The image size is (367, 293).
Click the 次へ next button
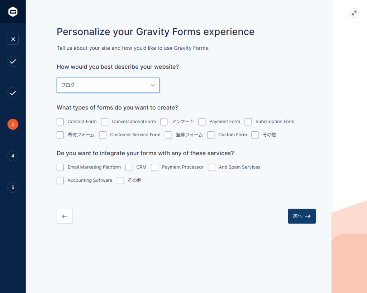302,216
